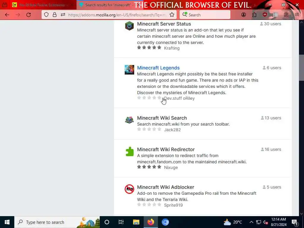Click the '5 users' count
This screenshot has height=228, width=304.
(x=272, y=187)
